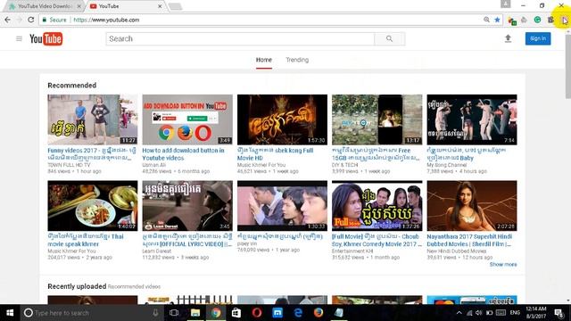Click the YouTube logo

coord(46,38)
